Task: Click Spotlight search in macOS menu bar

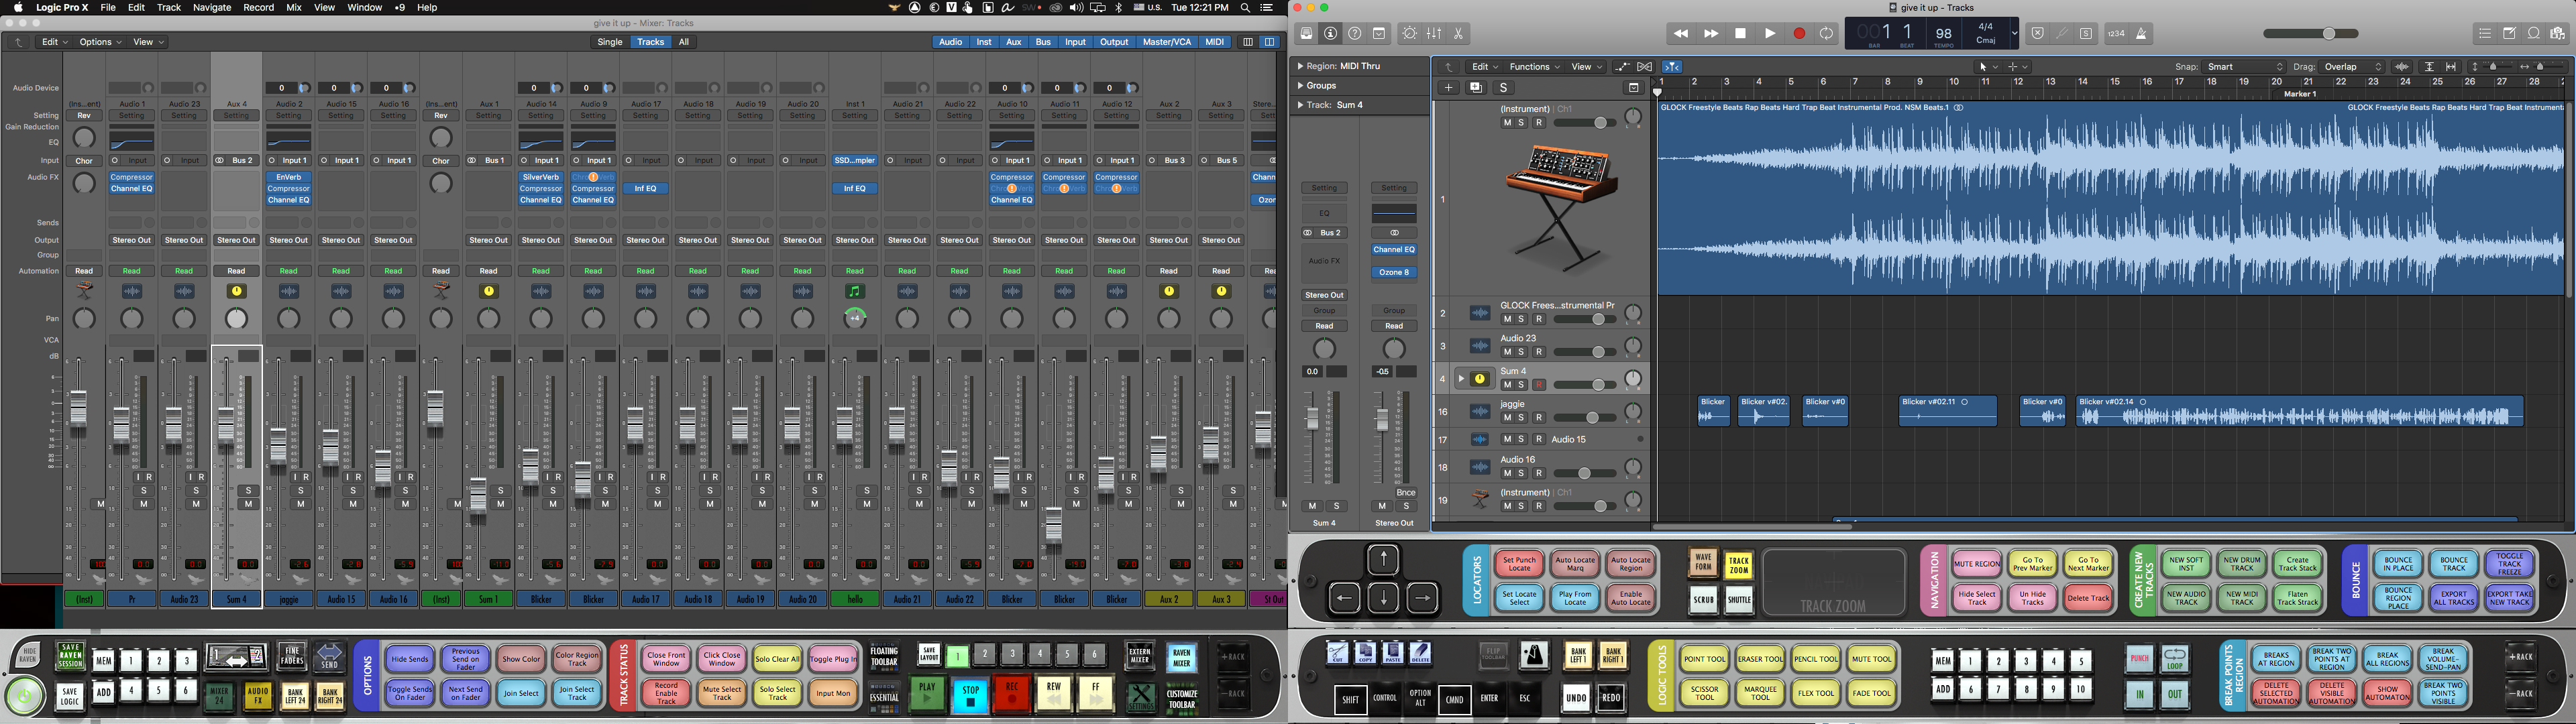Action: 1245,8
